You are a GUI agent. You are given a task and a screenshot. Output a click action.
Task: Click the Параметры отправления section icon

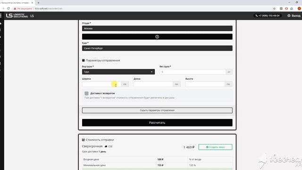[84, 60]
